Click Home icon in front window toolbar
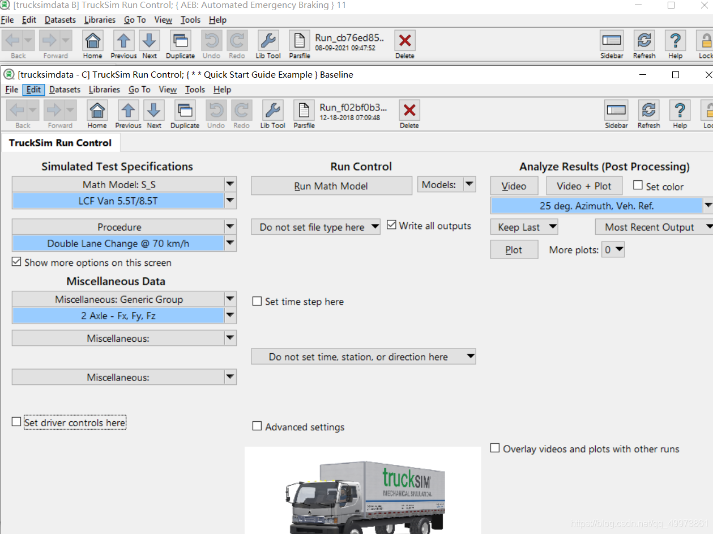 click(97, 110)
